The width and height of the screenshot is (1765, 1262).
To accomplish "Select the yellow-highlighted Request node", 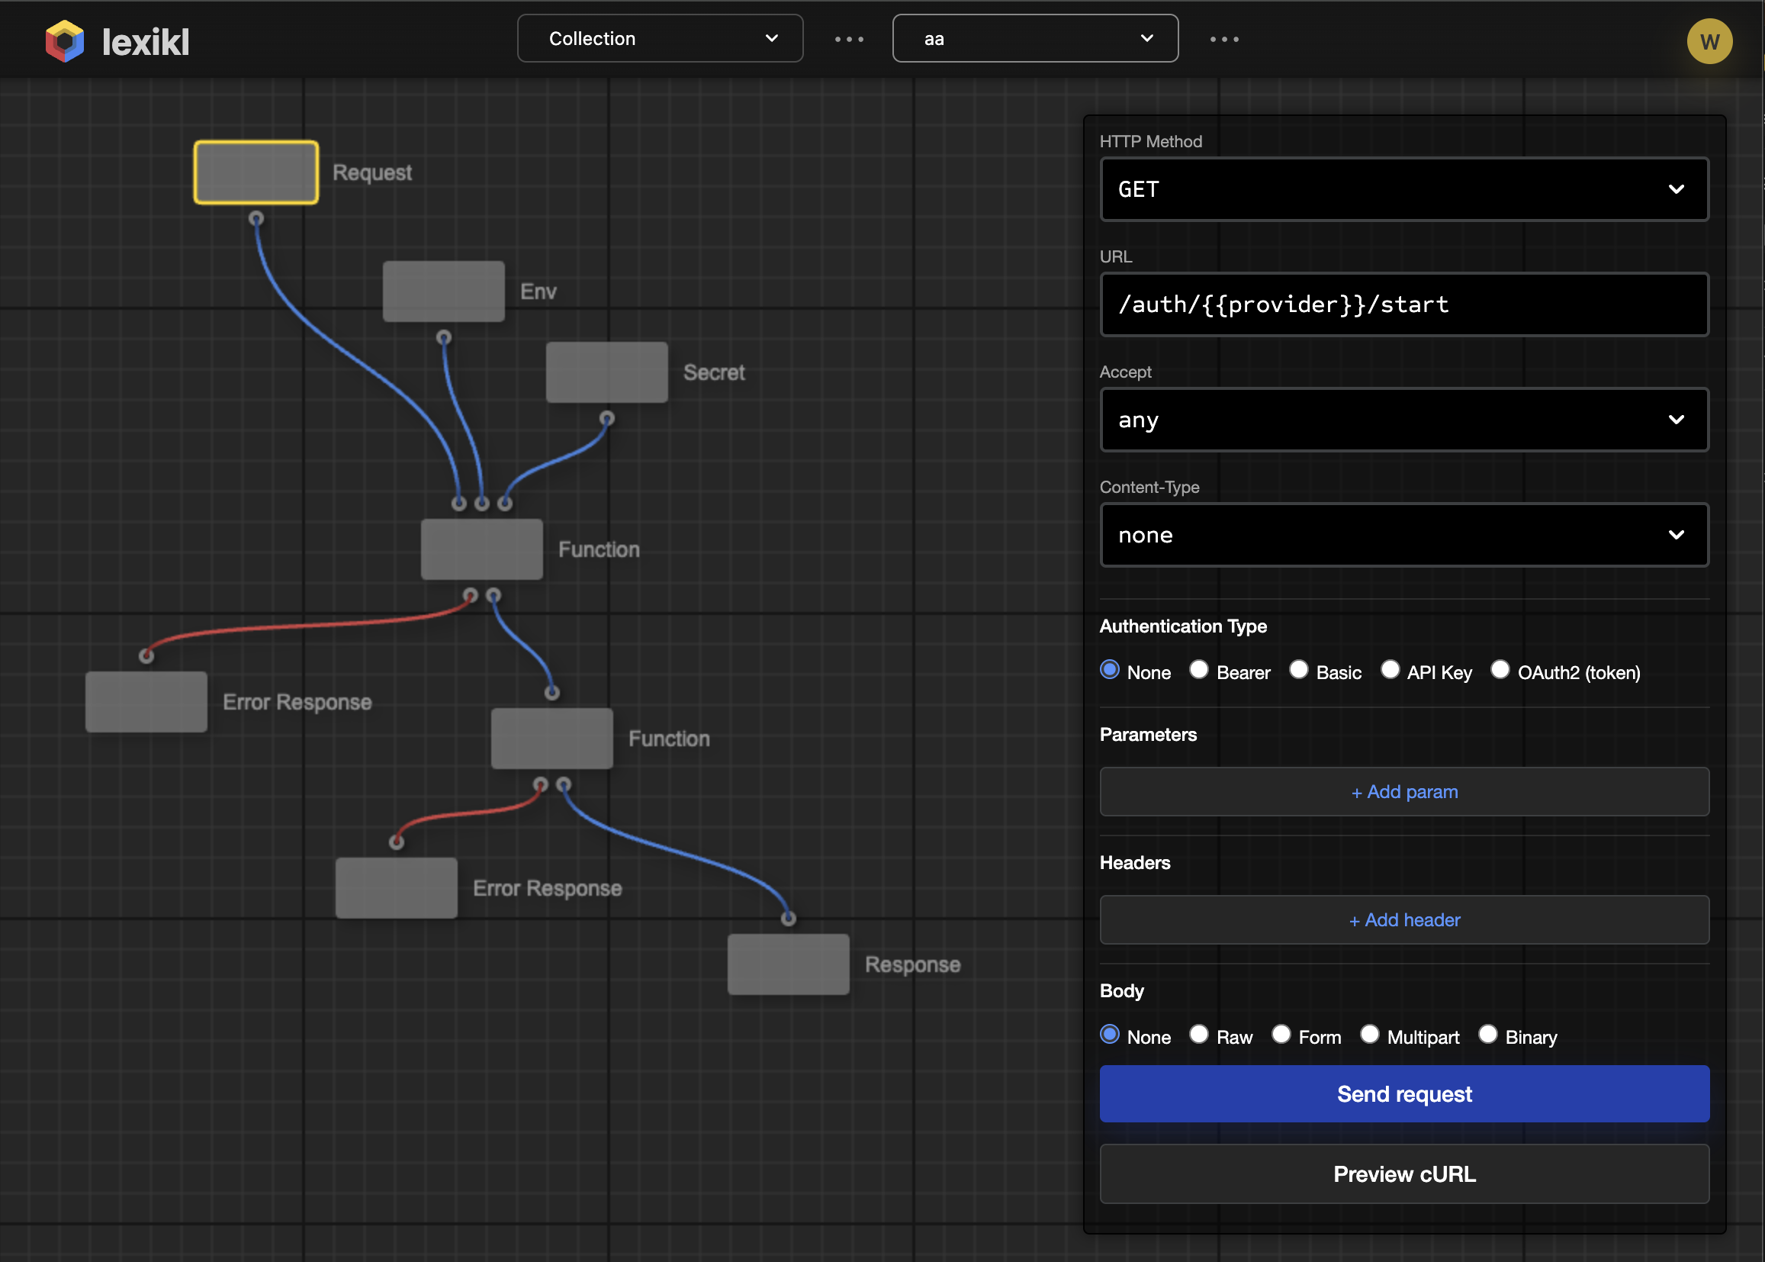I will coord(256,172).
